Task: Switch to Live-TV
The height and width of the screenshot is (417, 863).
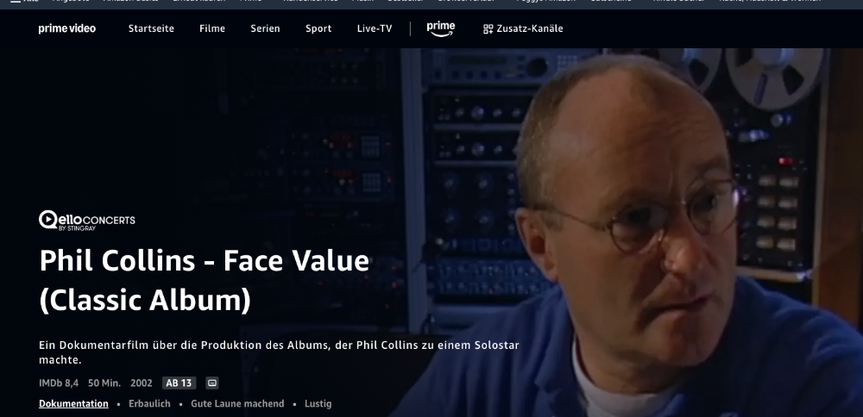Action: pos(375,28)
